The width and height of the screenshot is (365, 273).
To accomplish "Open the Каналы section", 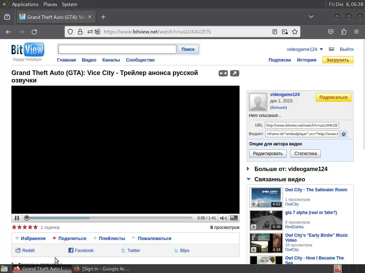I will click(x=111, y=60).
